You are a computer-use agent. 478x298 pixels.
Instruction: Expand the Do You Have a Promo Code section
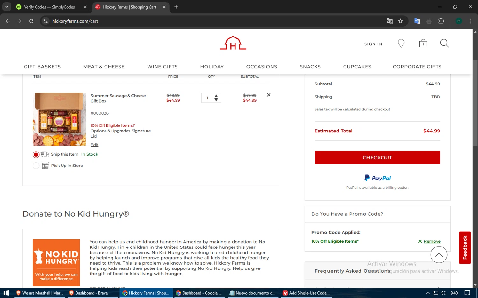pyautogui.click(x=377, y=214)
